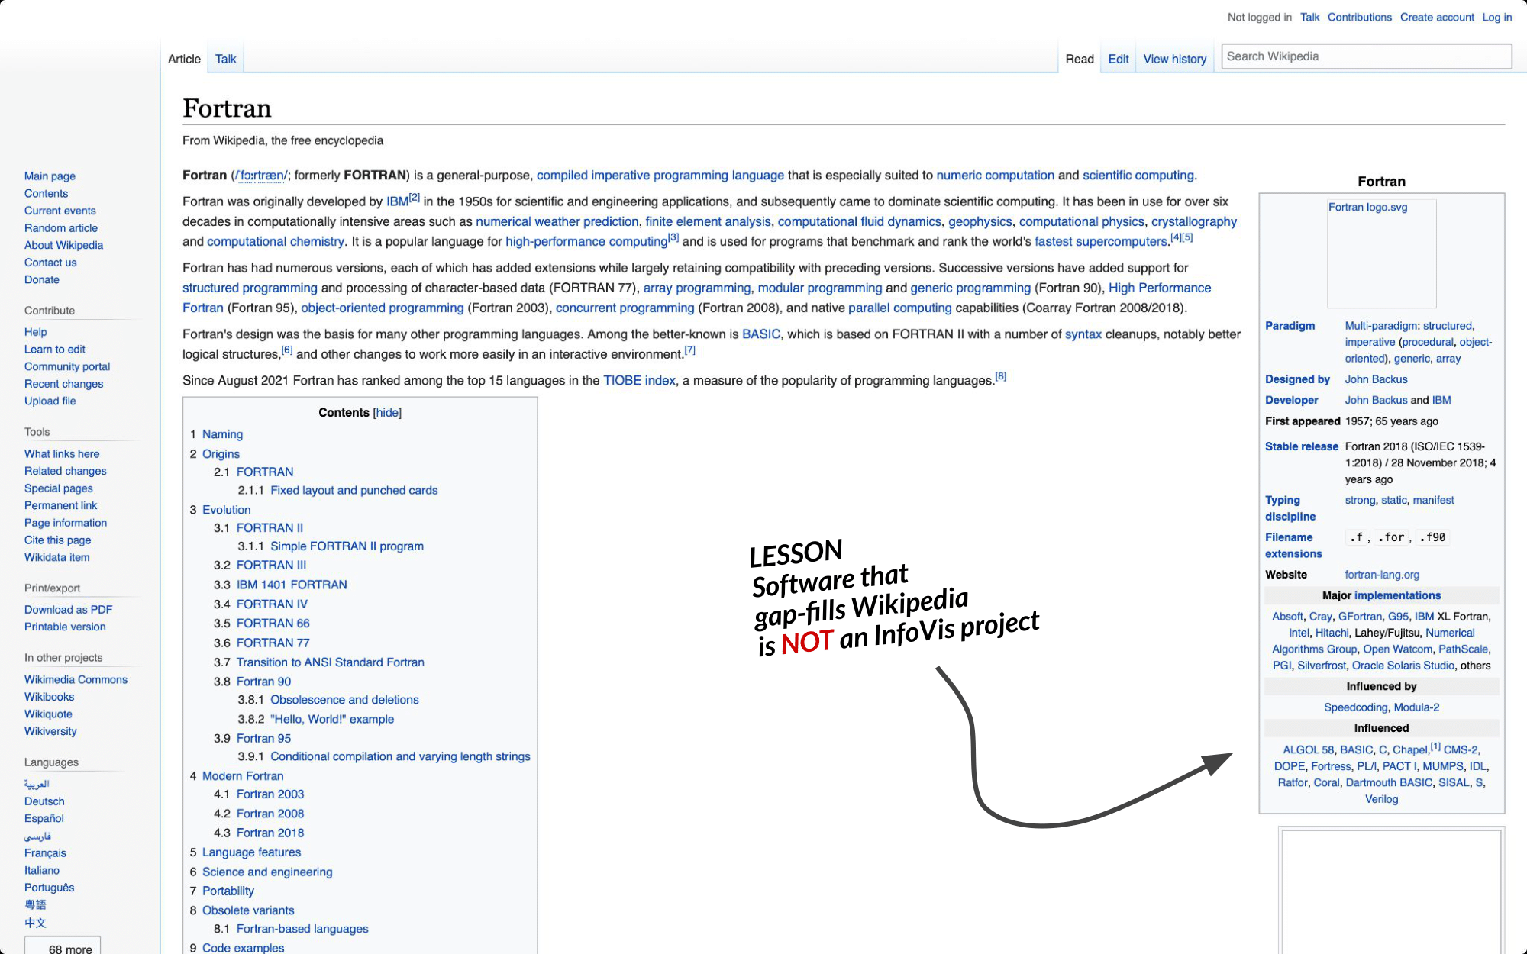Screen dimensions: 1527x954
Task: Click John Backus in Designed by row
Action: 1376,379
